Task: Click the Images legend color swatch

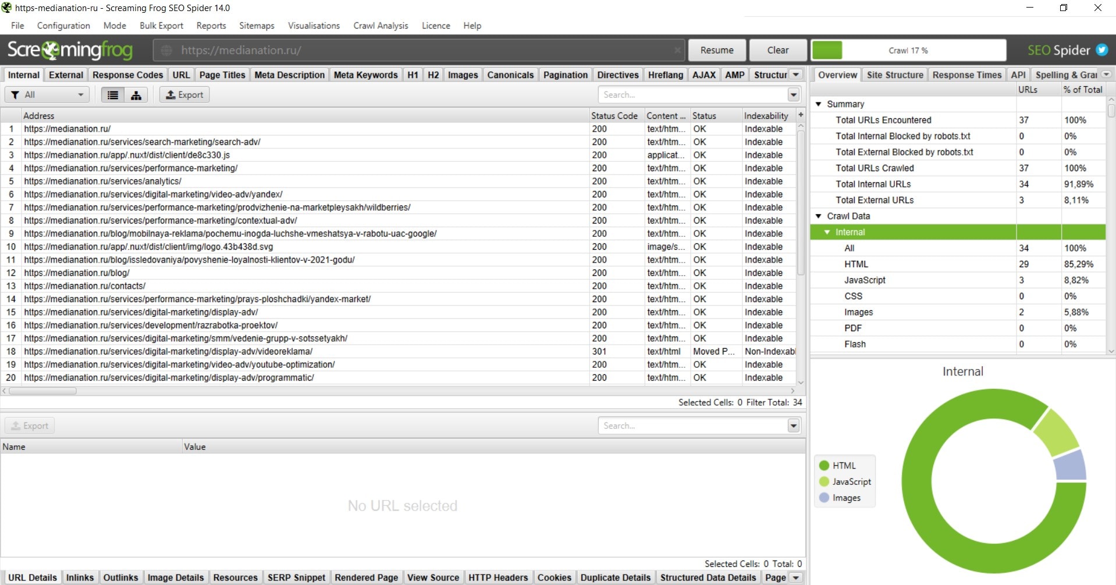Action: (x=824, y=498)
